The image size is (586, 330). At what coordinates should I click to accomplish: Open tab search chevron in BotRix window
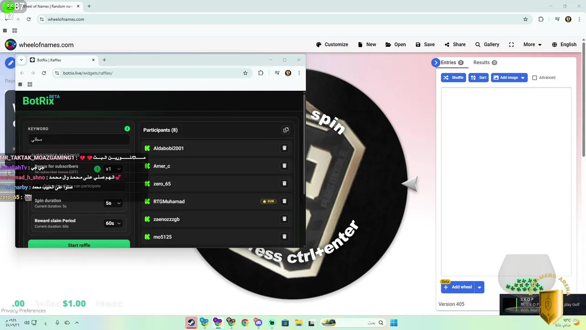21,60
